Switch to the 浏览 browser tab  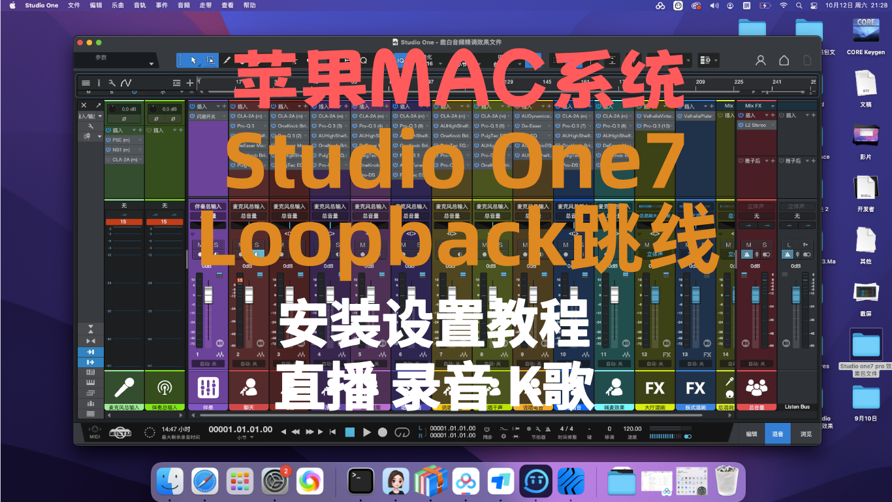click(x=806, y=433)
